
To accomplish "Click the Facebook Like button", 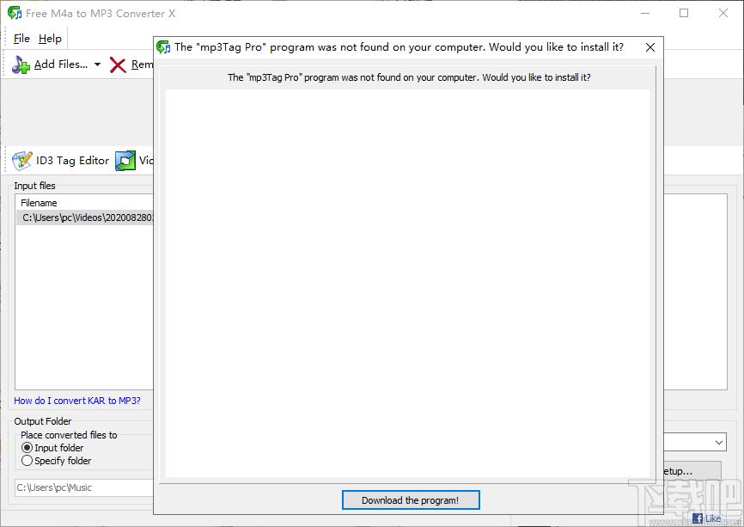I will click(x=706, y=518).
